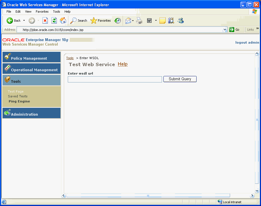The height and width of the screenshot is (206, 261).
Task: Click the Links toolbar label
Action: [x=250, y=30]
